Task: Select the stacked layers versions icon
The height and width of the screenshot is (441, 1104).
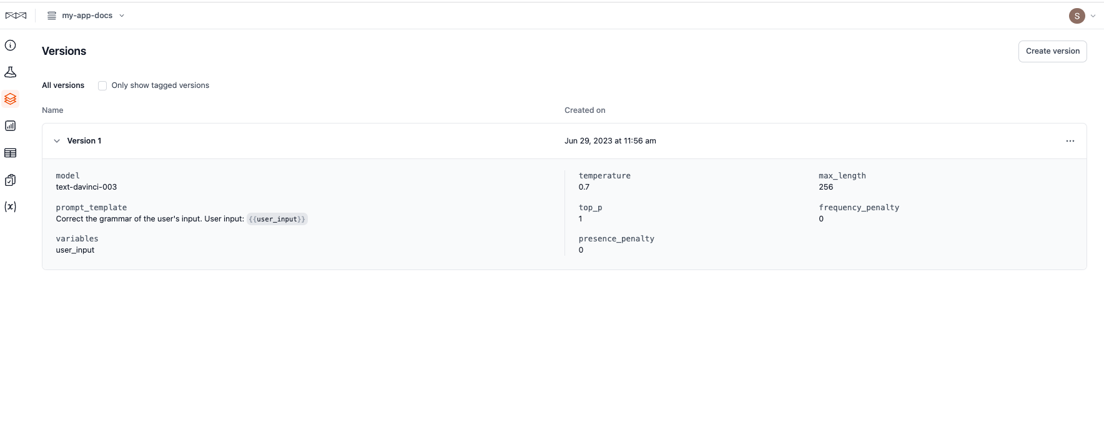Action: pos(11,99)
